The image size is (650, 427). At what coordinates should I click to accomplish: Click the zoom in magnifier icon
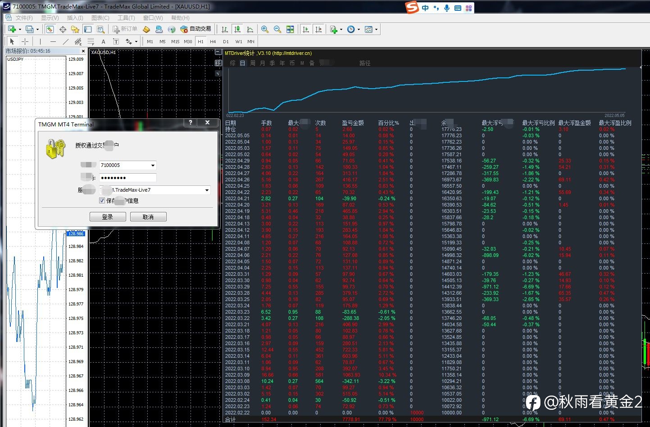(265, 29)
